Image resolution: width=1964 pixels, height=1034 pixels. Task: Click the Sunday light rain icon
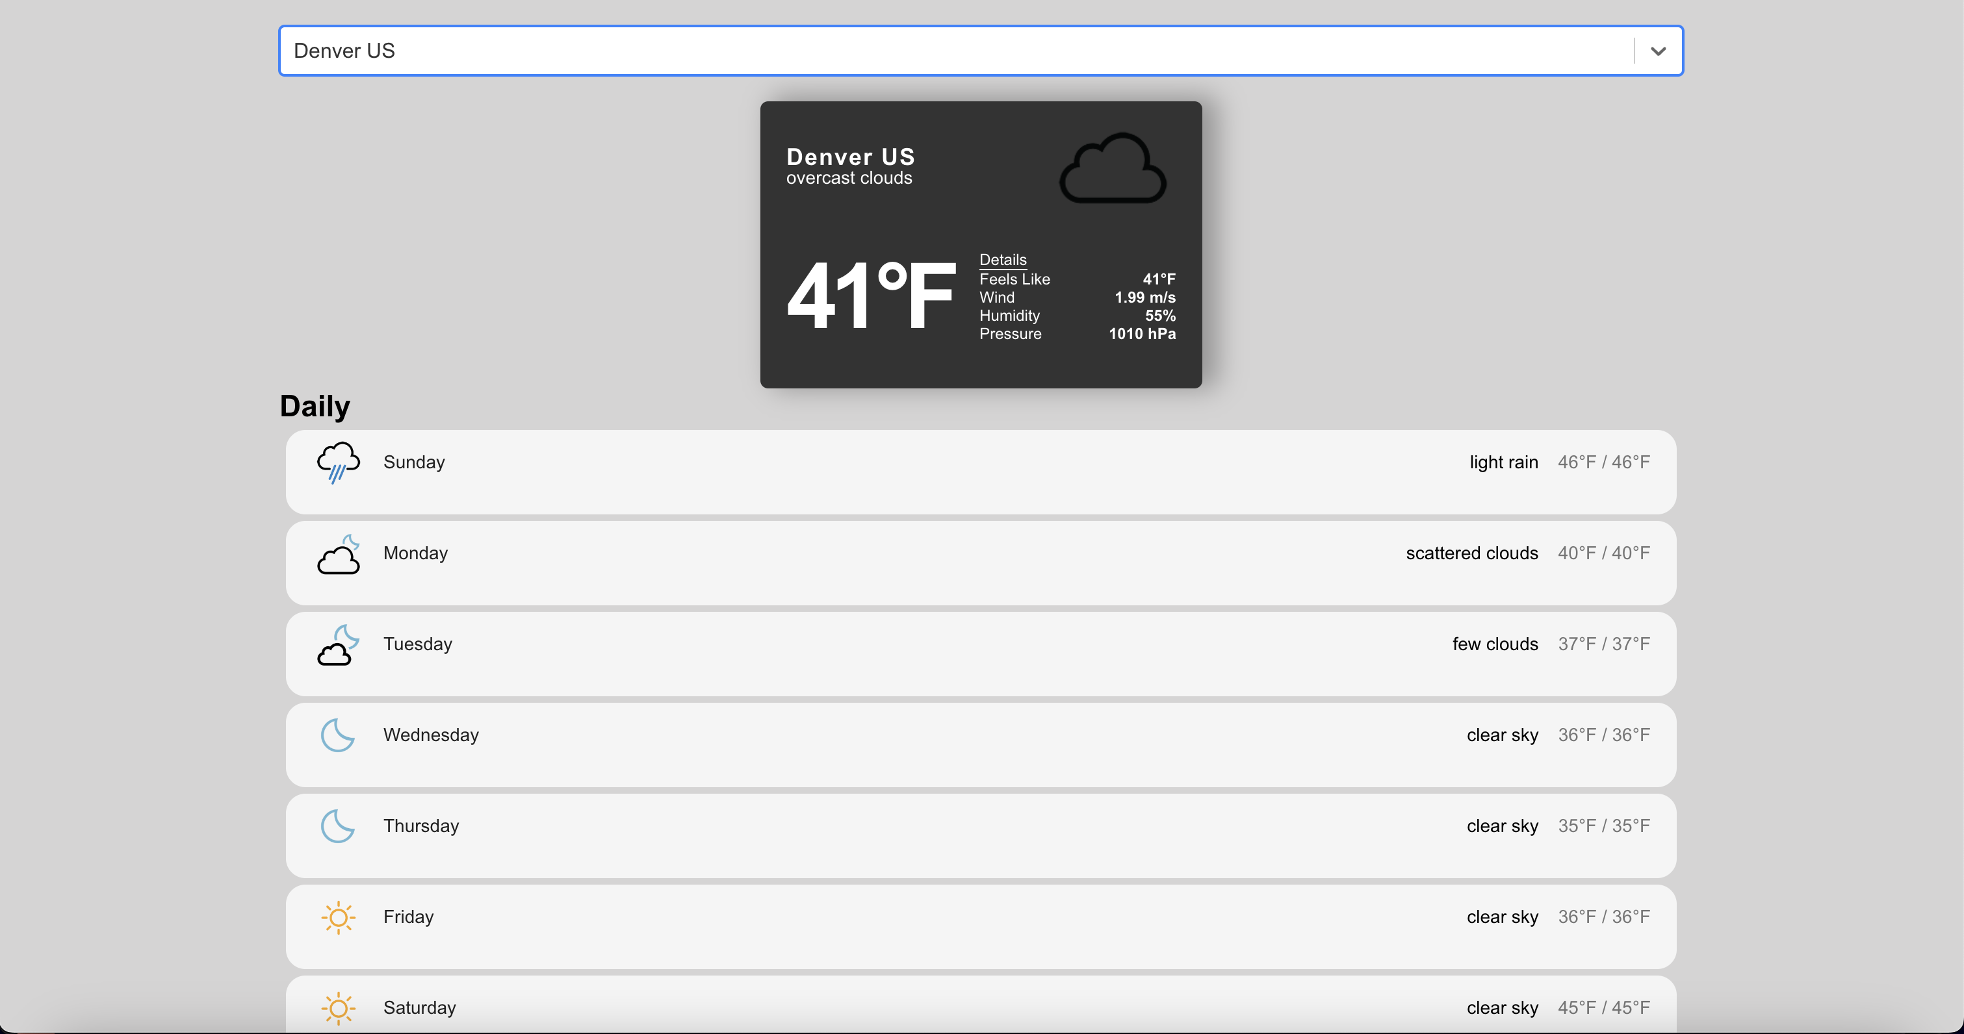338,462
